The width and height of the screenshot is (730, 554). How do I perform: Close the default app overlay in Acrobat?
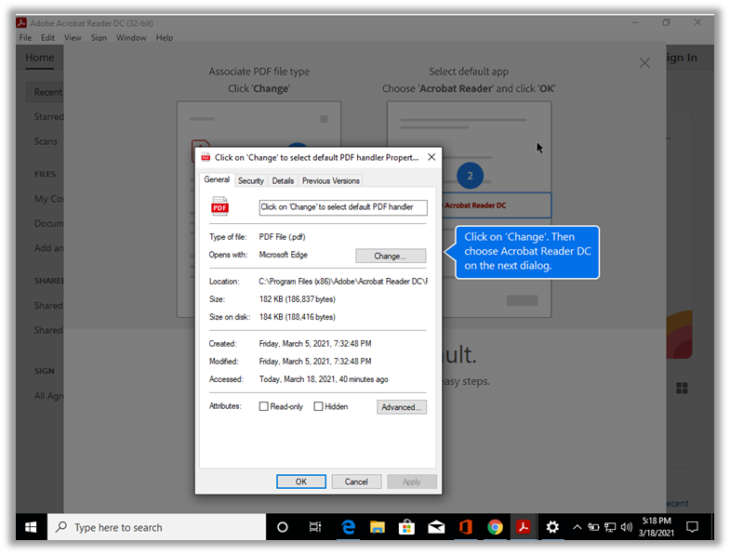coord(644,63)
